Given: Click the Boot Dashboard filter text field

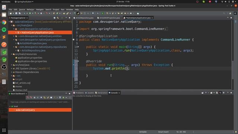Looking at the screenshot, I should point(40,102).
